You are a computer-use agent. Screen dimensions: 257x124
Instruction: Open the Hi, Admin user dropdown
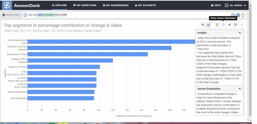pos(235,5)
